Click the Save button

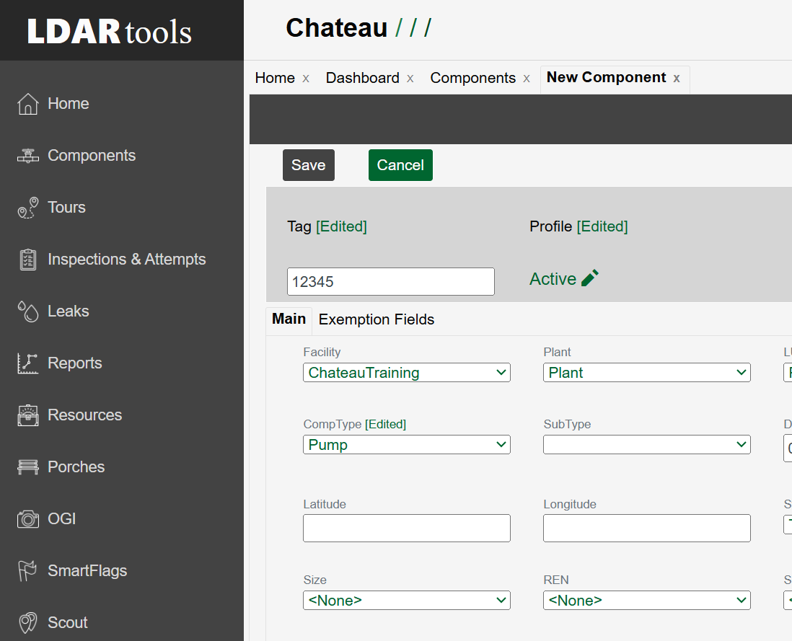[x=309, y=165]
